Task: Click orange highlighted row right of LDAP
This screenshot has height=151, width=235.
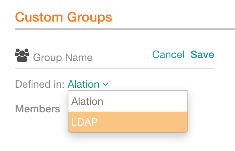Action: point(142,122)
